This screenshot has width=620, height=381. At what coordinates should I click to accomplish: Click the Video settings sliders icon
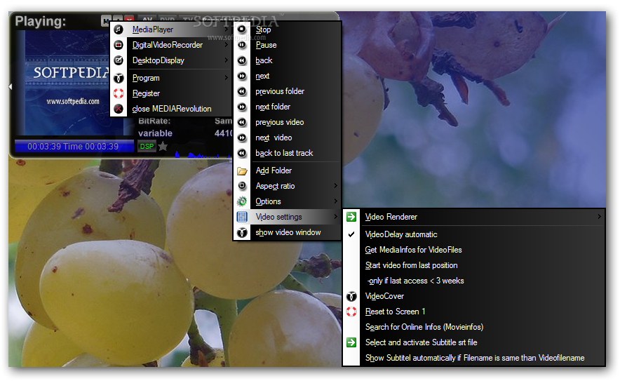pos(241,216)
